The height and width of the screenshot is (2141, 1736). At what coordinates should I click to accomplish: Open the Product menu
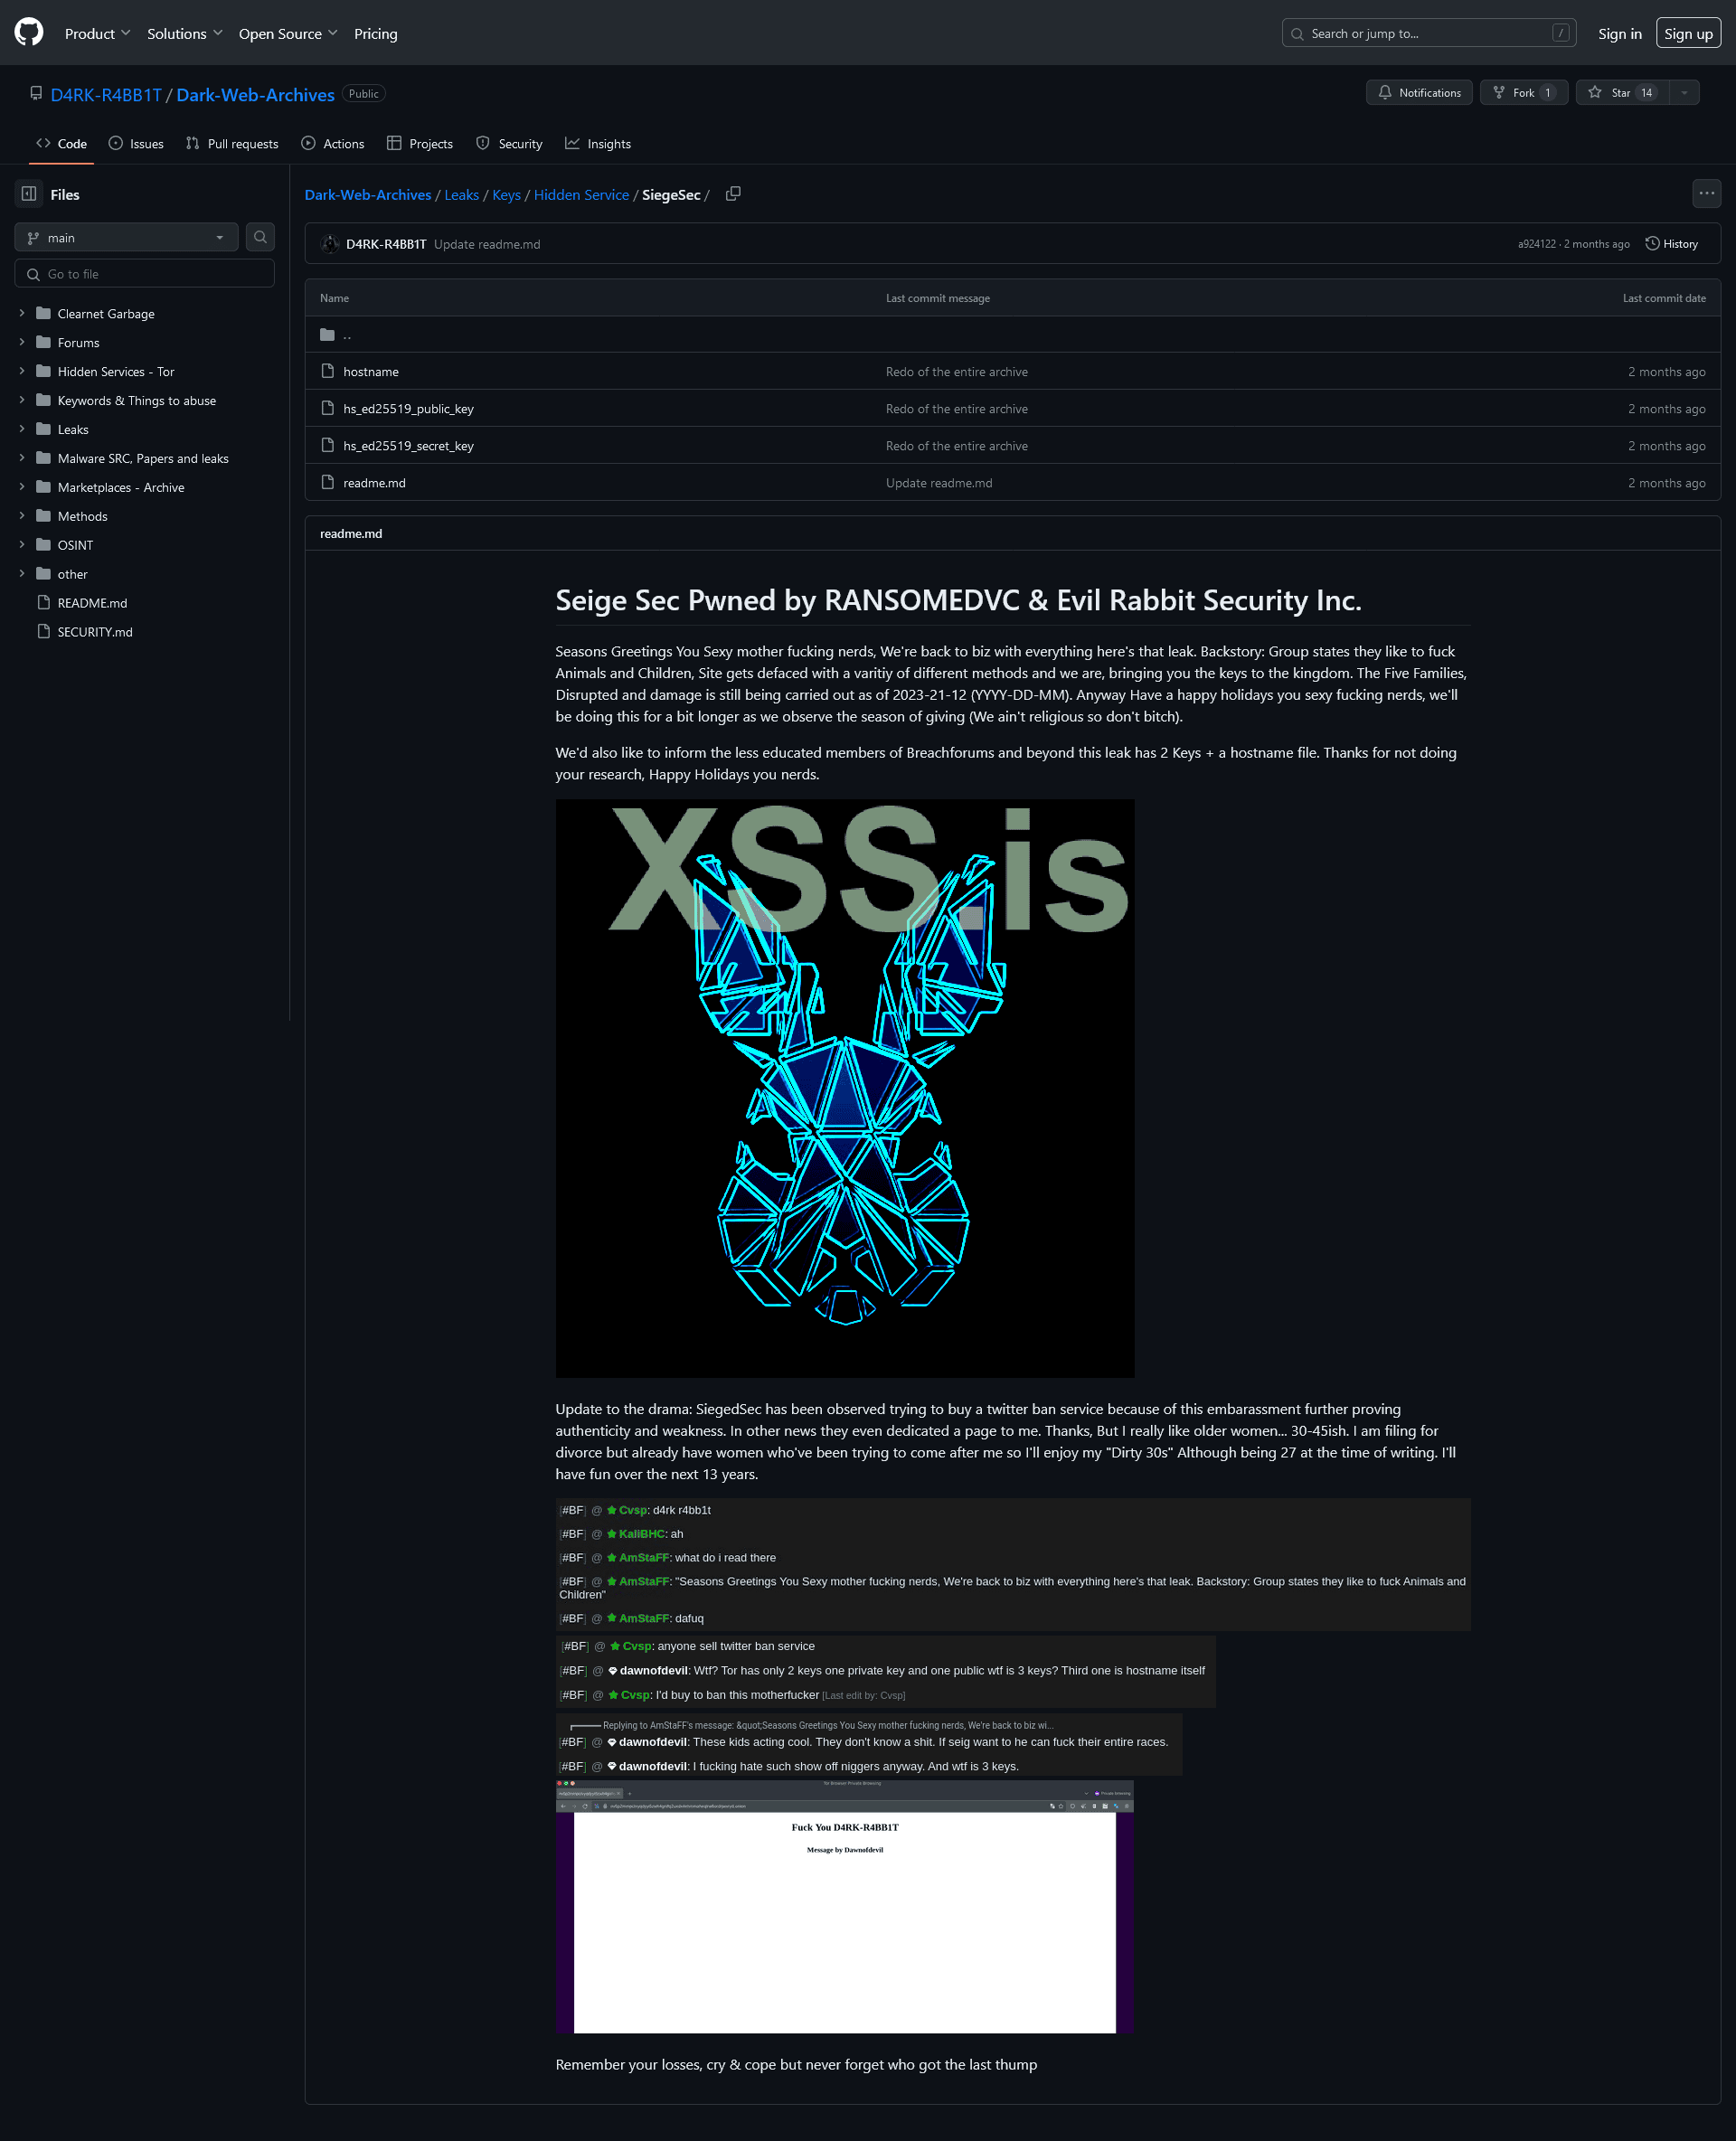click(97, 33)
